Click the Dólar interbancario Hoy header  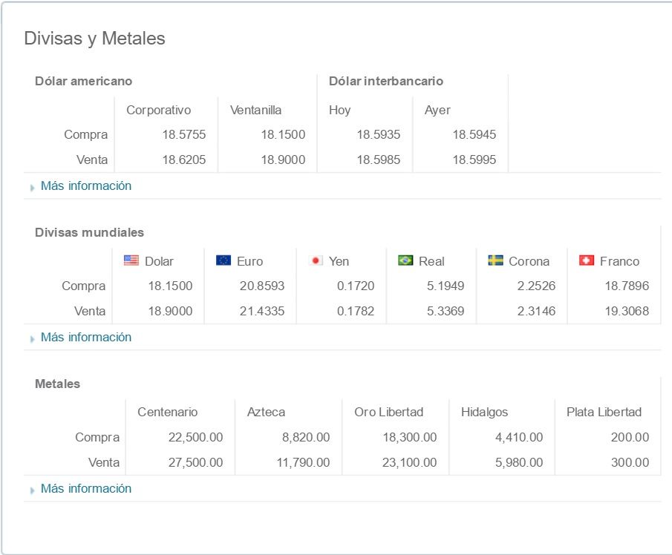click(x=339, y=110)
